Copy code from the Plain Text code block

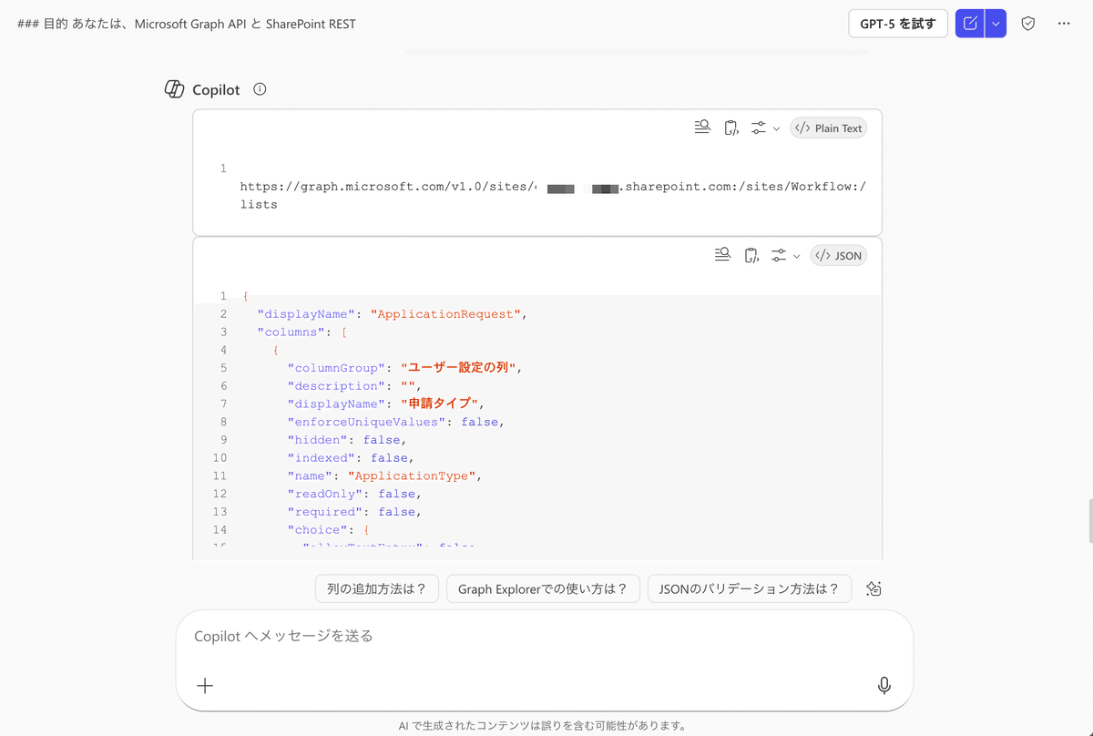730,128
